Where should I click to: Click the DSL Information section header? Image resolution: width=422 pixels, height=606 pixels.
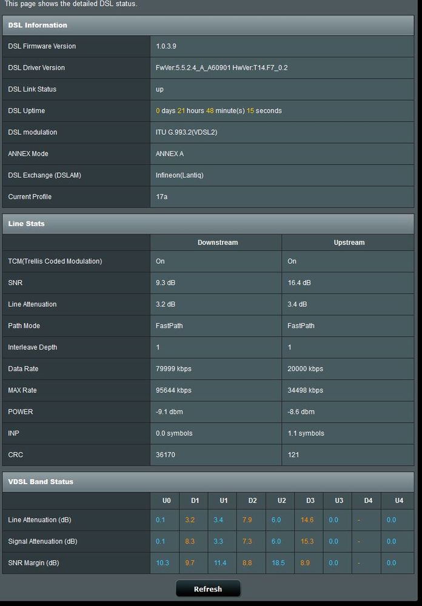point(38,25)
